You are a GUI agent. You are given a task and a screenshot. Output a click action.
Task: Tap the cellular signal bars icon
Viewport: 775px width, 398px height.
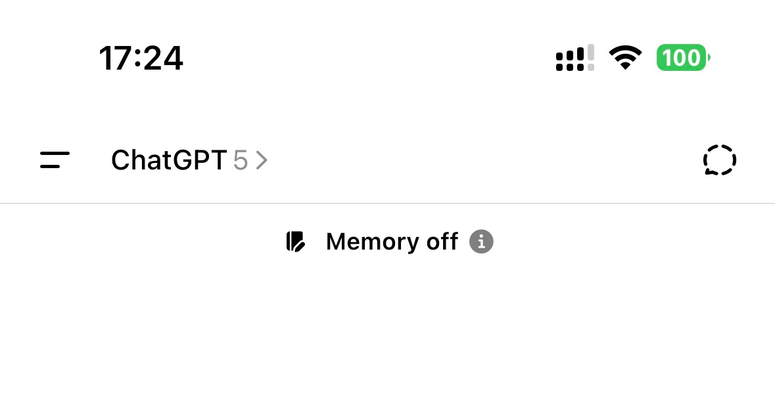(x=575, y=58)
